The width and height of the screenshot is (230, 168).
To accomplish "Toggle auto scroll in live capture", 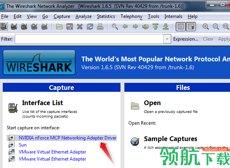I will click(191, 27).
